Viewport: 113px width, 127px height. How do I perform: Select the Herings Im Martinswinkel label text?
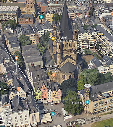[51, 70]
